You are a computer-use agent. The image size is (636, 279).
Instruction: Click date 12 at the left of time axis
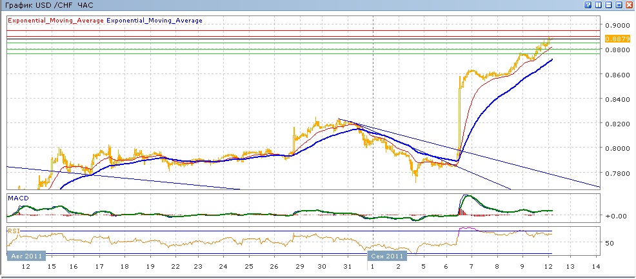[26, 267]
